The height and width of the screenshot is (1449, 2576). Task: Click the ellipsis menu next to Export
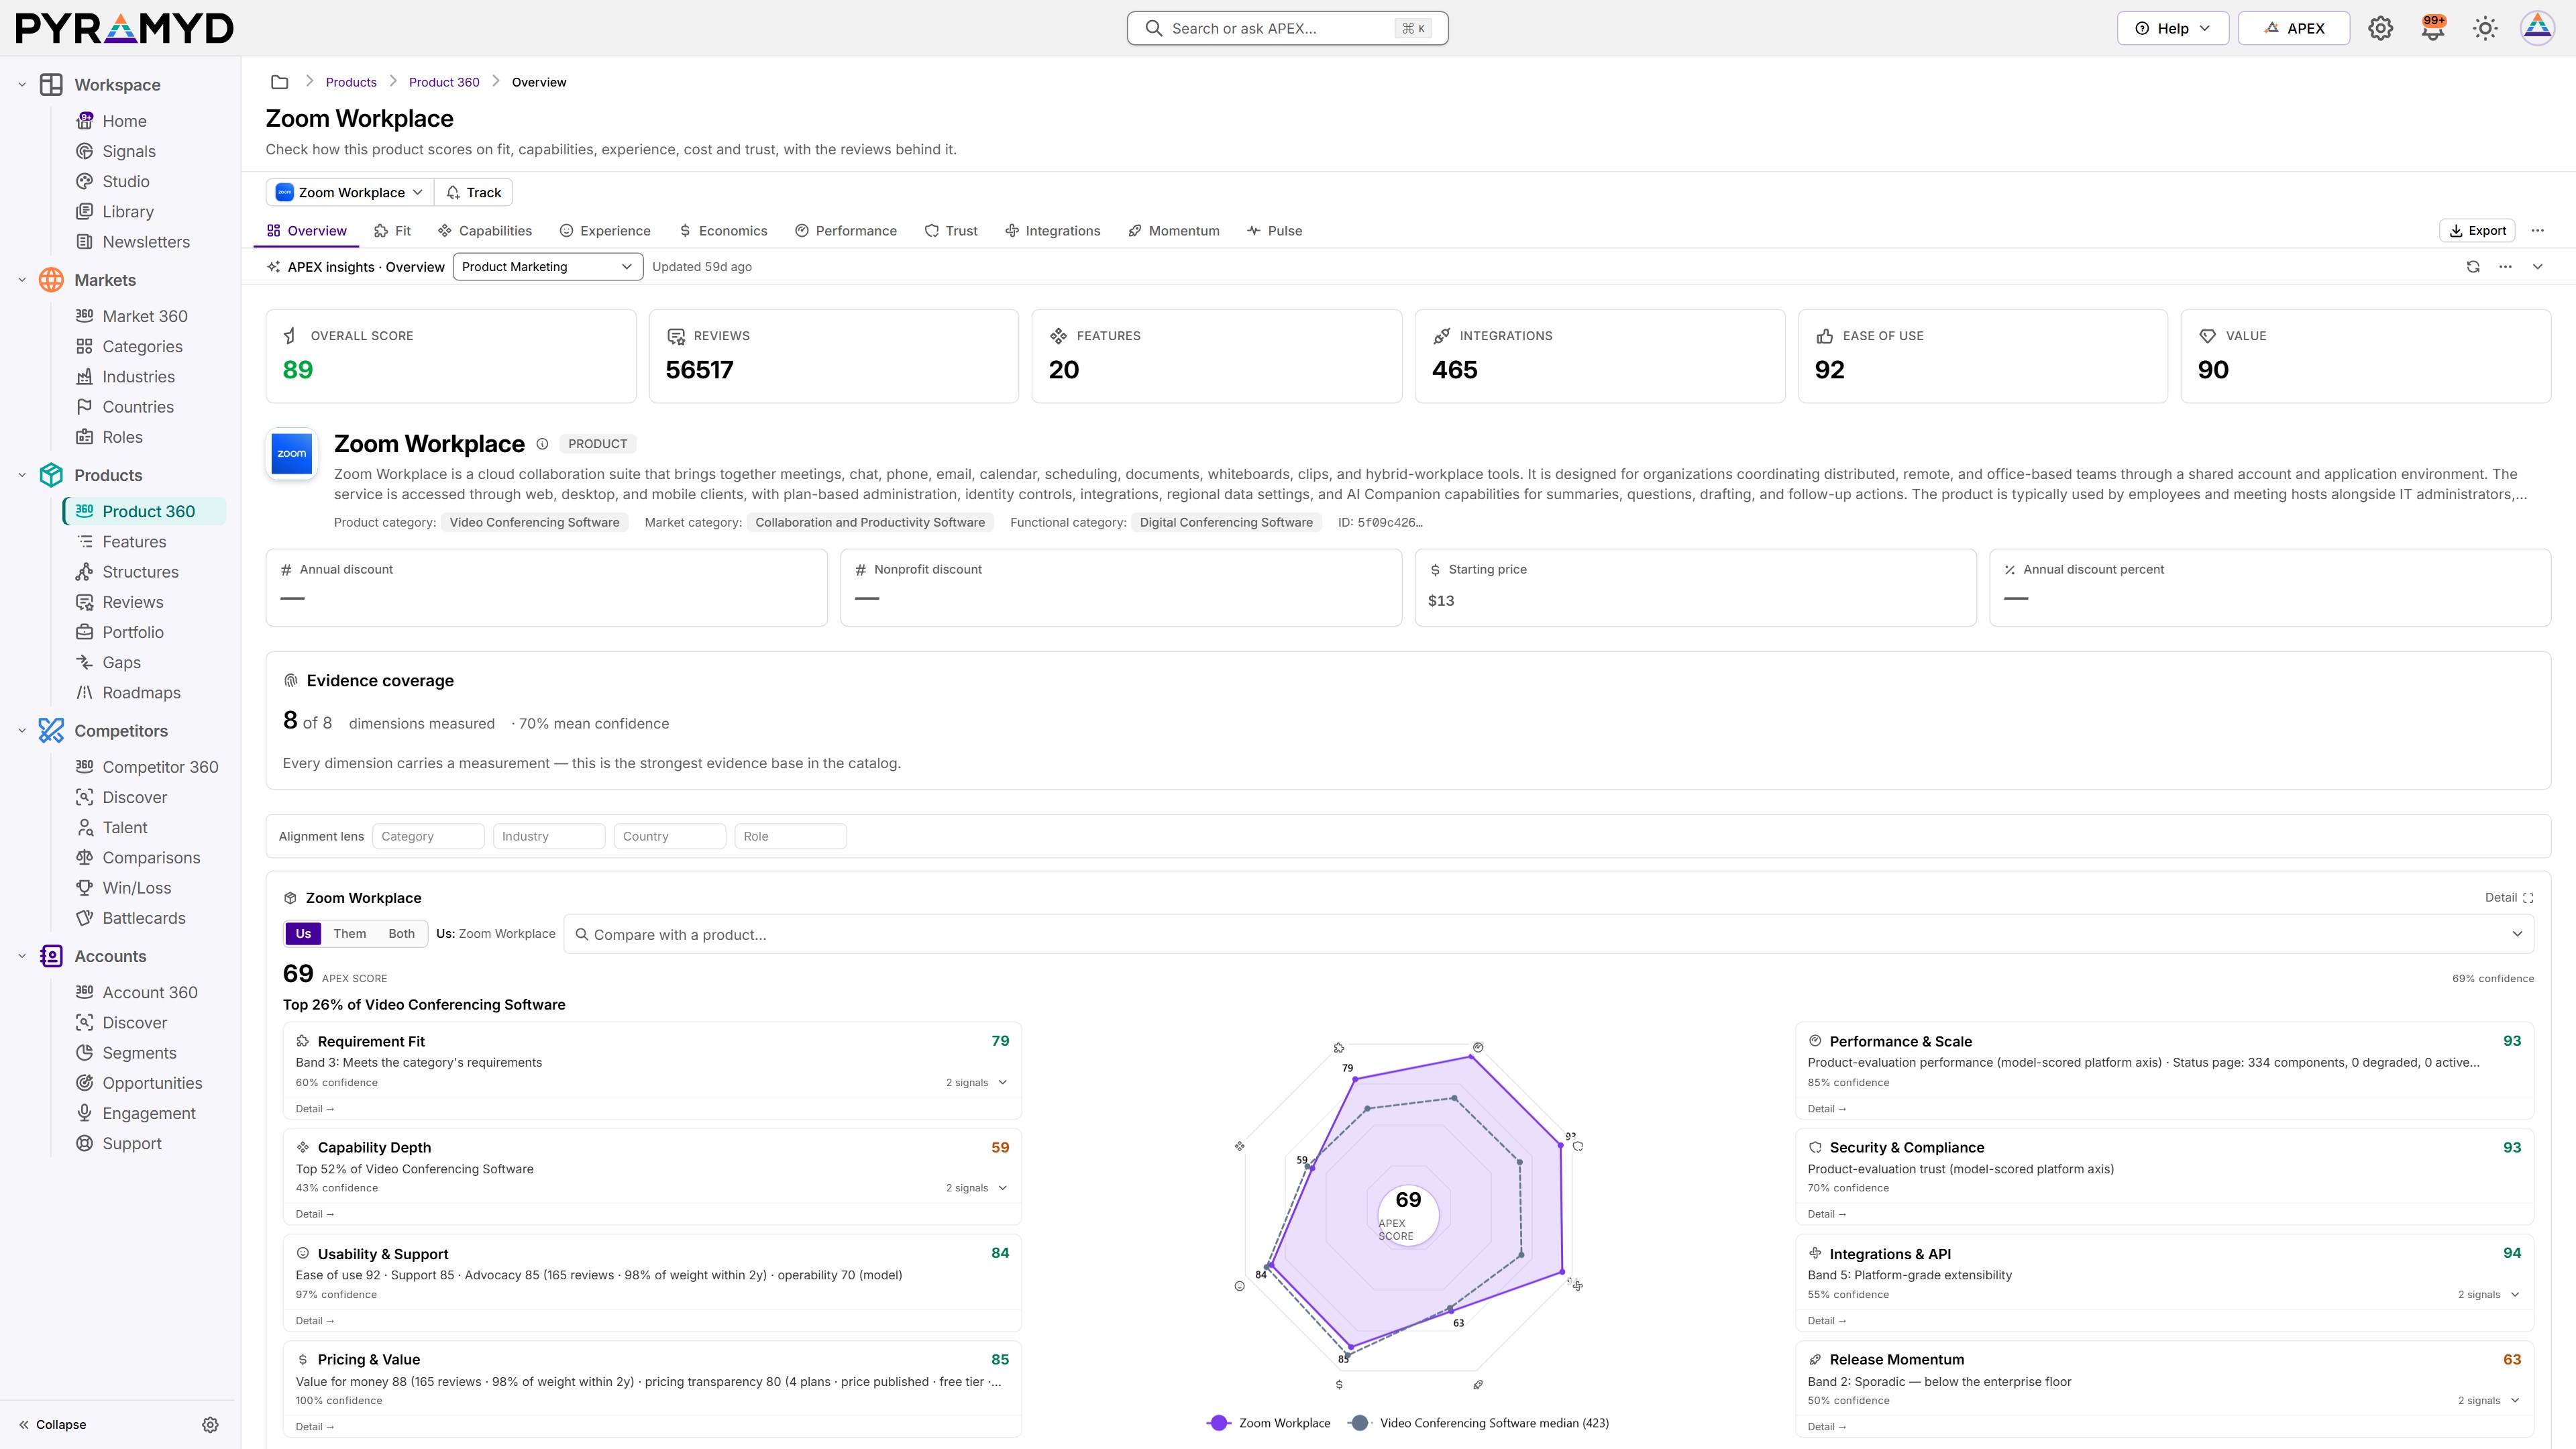coord(2537,231)
